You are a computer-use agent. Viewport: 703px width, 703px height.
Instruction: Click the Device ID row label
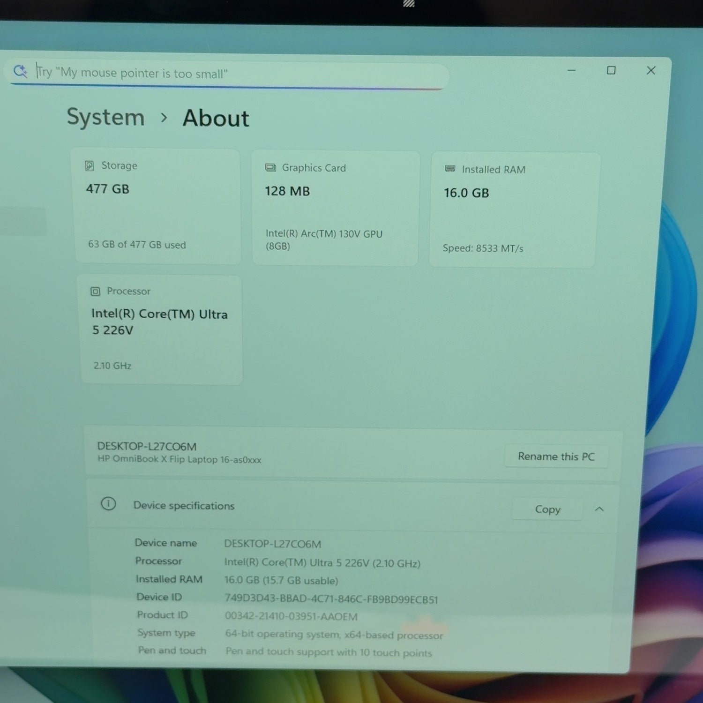pyautogui.click(x=159, y=597)
